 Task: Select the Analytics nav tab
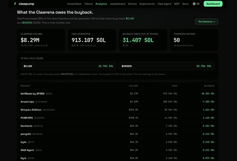(x=101, y=4)
